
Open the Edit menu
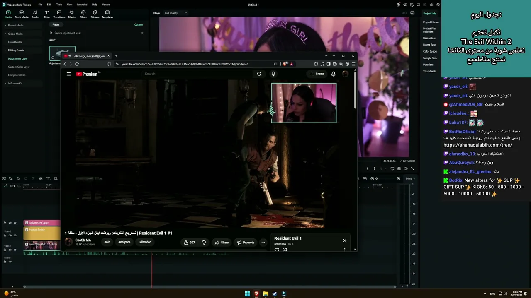coord(49,5)
